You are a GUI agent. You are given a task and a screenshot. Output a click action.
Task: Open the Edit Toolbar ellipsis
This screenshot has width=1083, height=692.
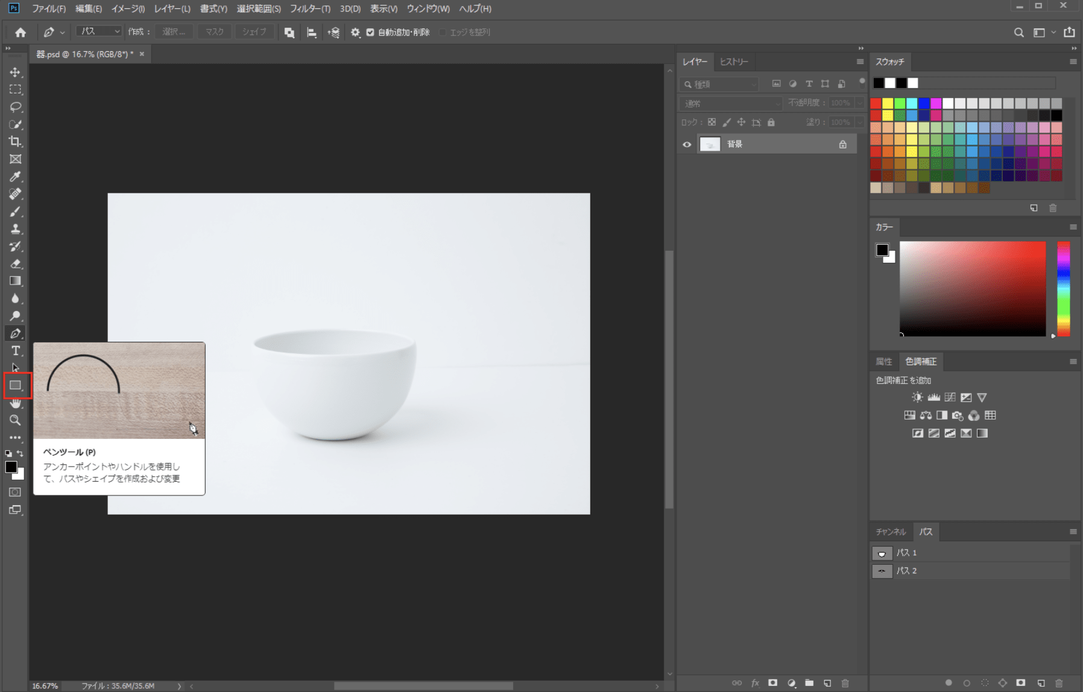click(15, 438)
